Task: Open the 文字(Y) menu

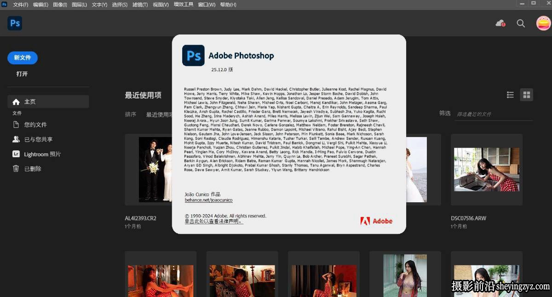Action: pyautogui.click(x=99, y=5)
